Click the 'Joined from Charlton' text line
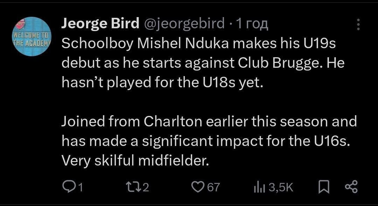The image size is (378, 206). [209, 122]
